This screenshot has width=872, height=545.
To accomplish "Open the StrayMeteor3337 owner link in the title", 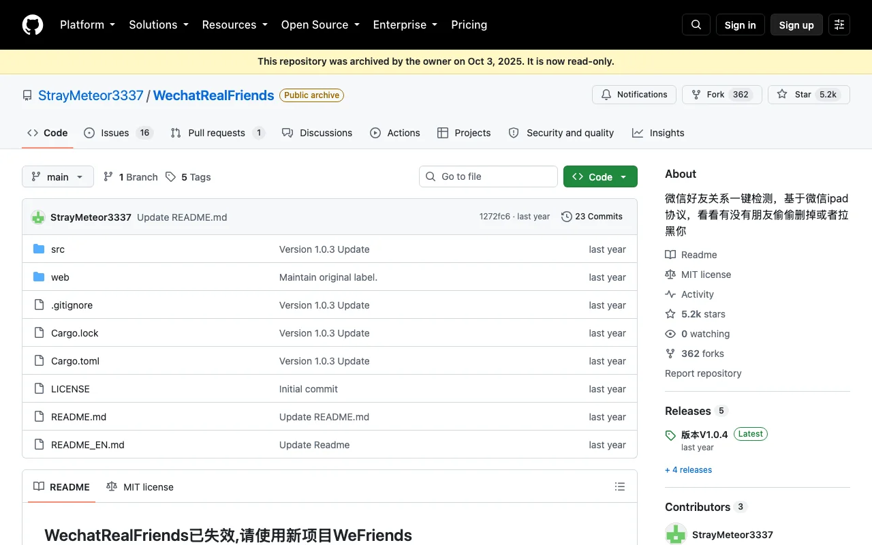I will click(x=91, y=95).
